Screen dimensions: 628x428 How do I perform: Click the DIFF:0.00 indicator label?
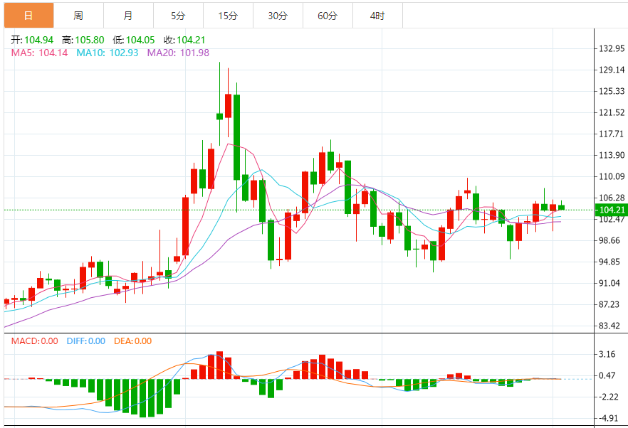click(x=86, y=341)
